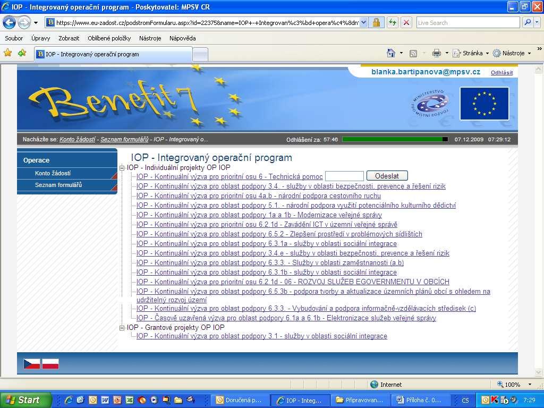Launch Internet Explorer from Quick Launch
The height and width of the screenshot is (408, 544).
69,400
